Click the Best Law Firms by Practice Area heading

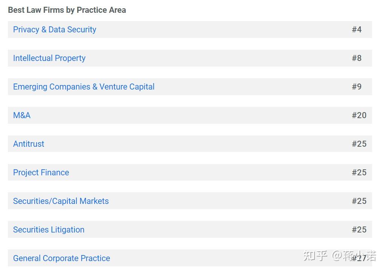tap(67, 10)
